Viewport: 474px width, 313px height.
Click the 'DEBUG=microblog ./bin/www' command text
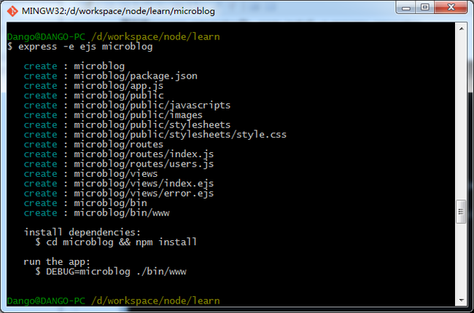116,272
